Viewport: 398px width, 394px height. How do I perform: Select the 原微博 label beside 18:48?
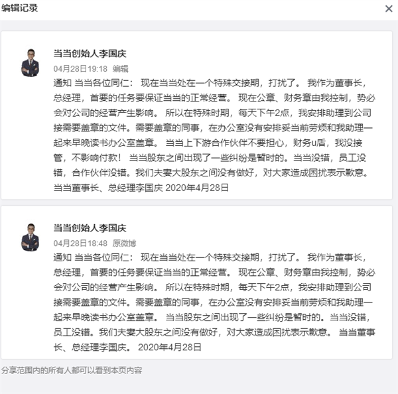click(x=124, y=243)
